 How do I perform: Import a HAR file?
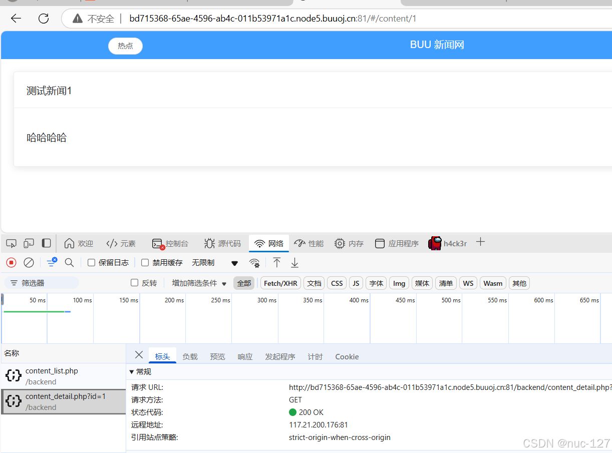click(x=277, y=262)
